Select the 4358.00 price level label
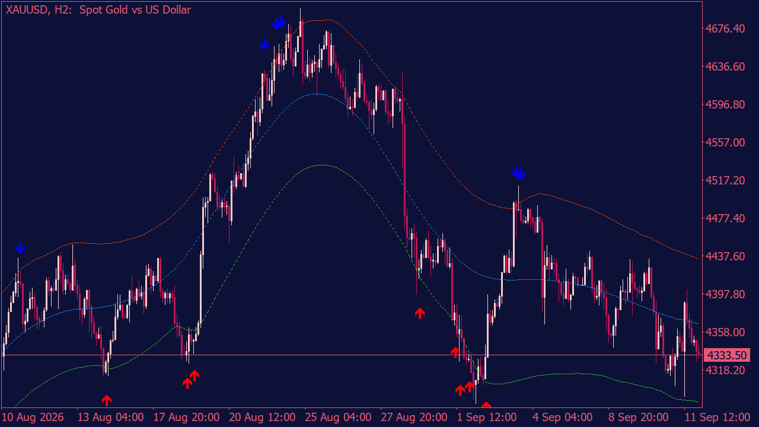 (725, 332)
